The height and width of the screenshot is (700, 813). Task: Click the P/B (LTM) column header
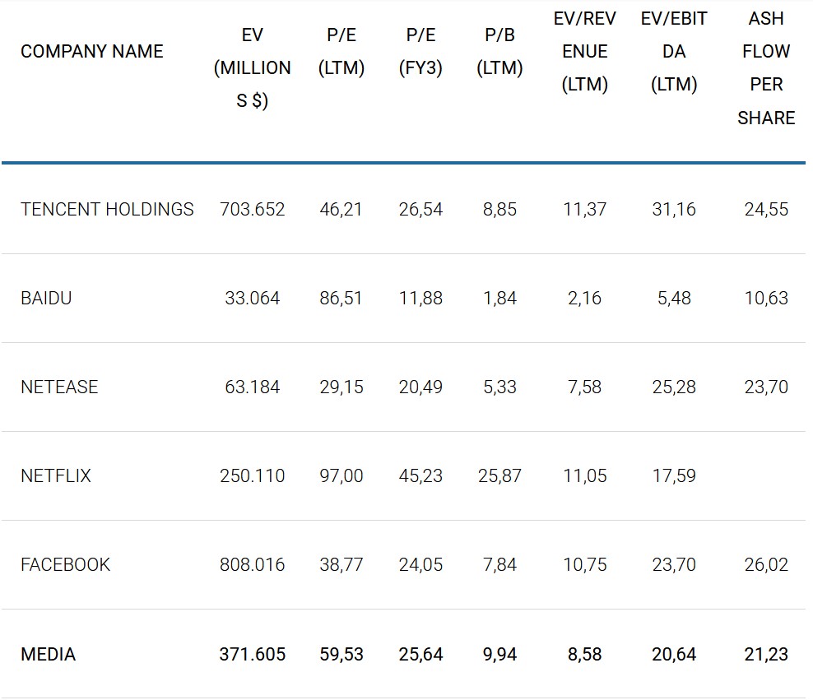499,52
